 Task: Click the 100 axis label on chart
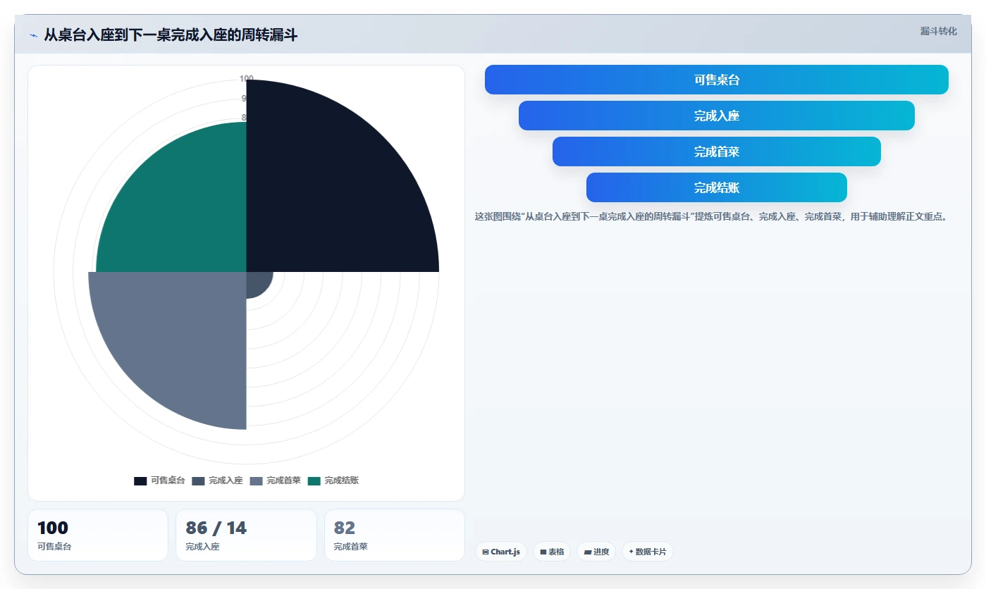click(246, 79)
